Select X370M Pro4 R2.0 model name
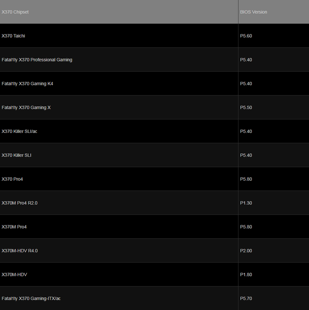Screen dimensions: 309x310 pos(20,203)
